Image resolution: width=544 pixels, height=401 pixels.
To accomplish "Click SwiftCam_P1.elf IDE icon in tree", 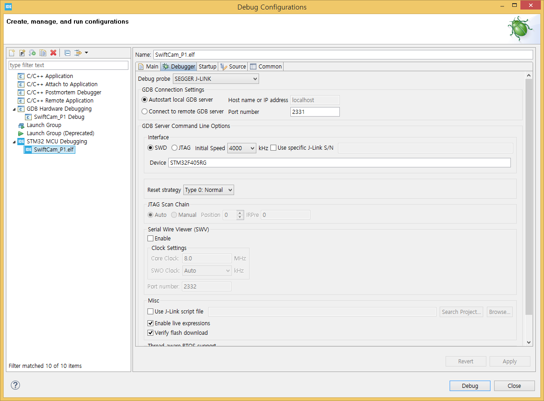I will pos(29,150).
